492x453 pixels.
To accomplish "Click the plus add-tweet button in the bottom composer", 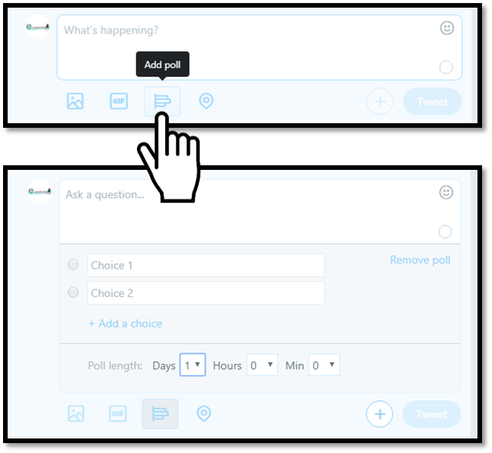I will (x=380, y=414).
